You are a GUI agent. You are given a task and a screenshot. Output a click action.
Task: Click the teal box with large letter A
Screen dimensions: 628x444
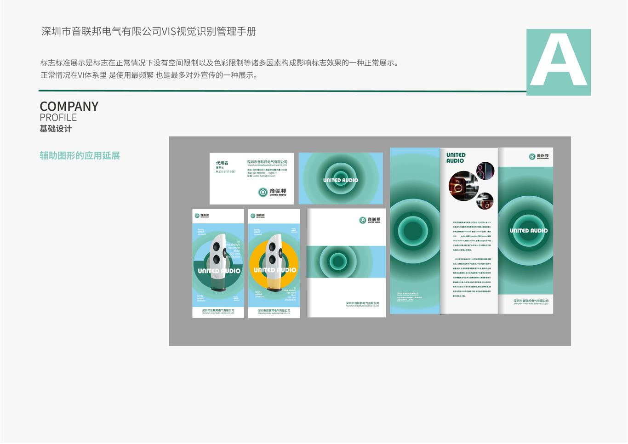(x=559, y=62)
